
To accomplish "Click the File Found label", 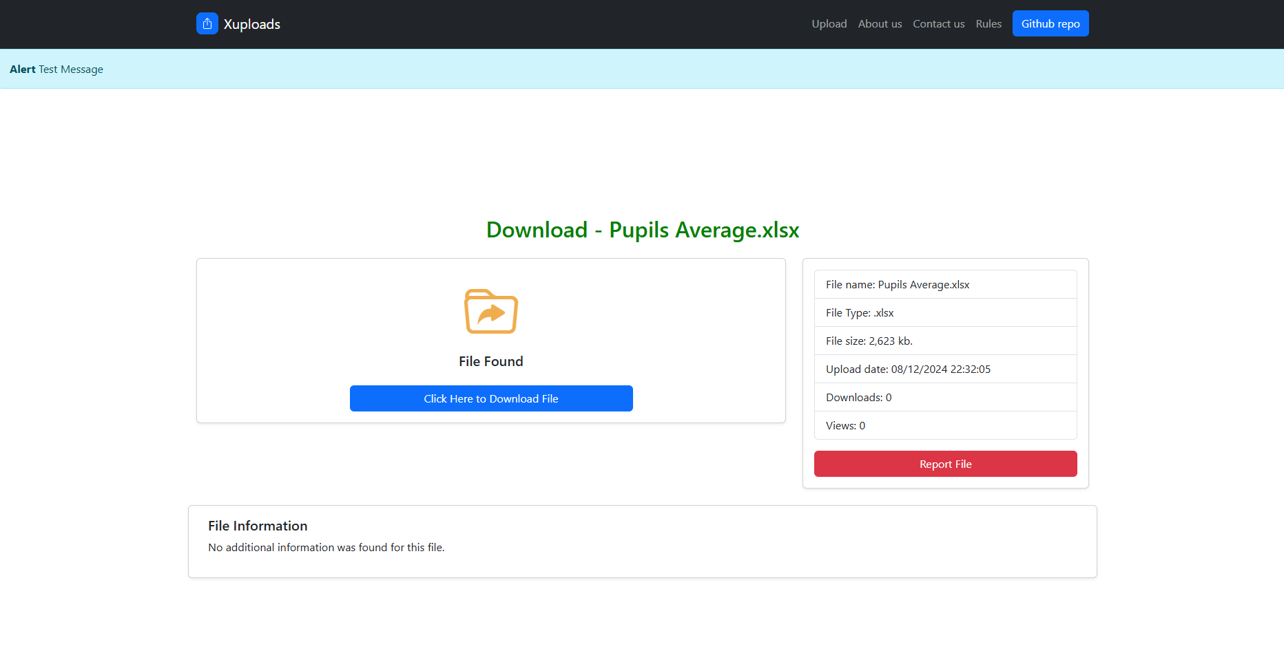I will 490,361.
